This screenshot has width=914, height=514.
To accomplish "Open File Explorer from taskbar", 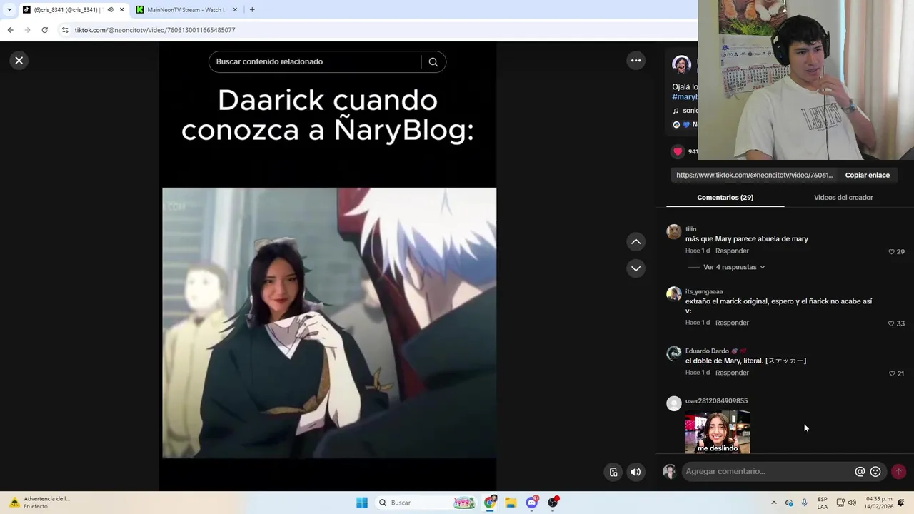I will [x=511, y=503].
